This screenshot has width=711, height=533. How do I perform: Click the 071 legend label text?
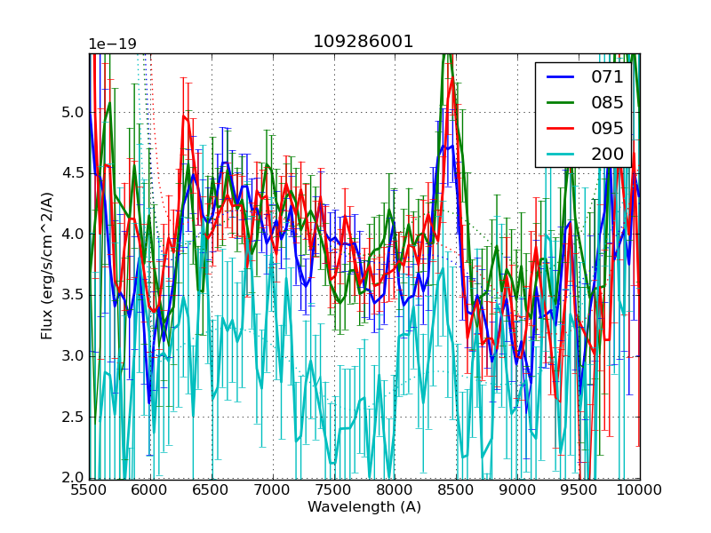click(607, 77)
